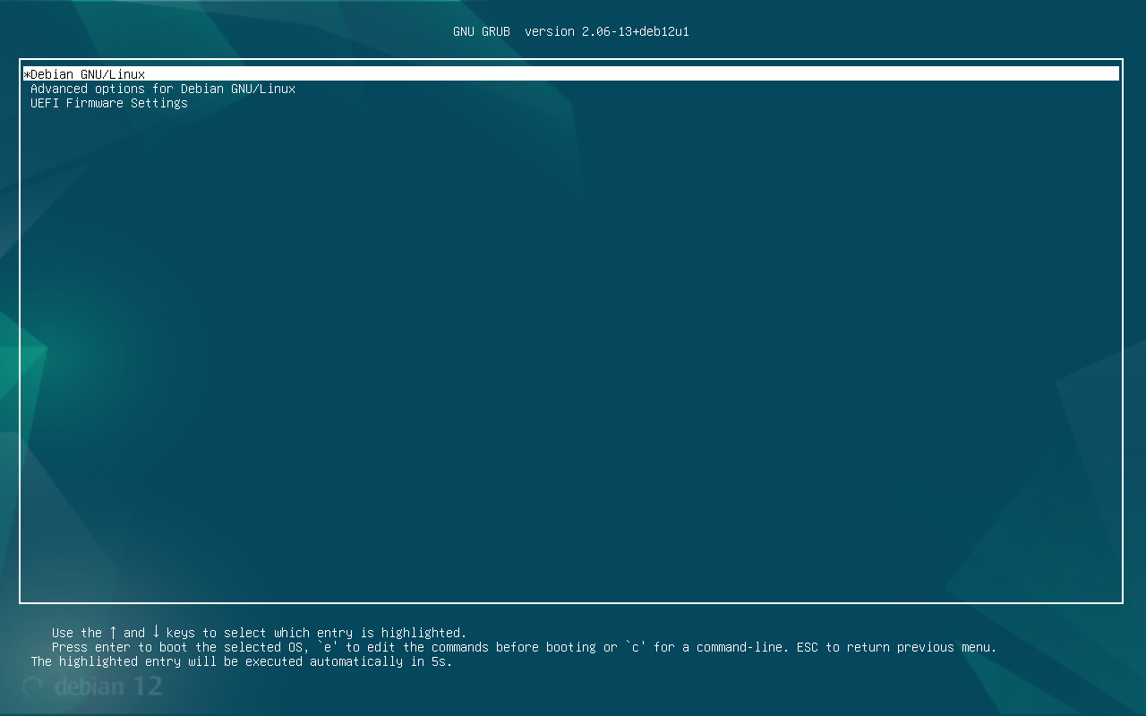Select the highlighted Debian GNU/Linux boot entry

coord(88,74)
